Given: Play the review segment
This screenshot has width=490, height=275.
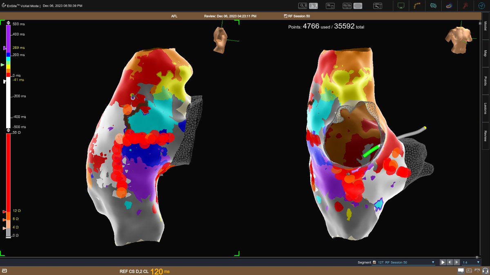Looking at the screenshot, I should [x=443, y=263].
